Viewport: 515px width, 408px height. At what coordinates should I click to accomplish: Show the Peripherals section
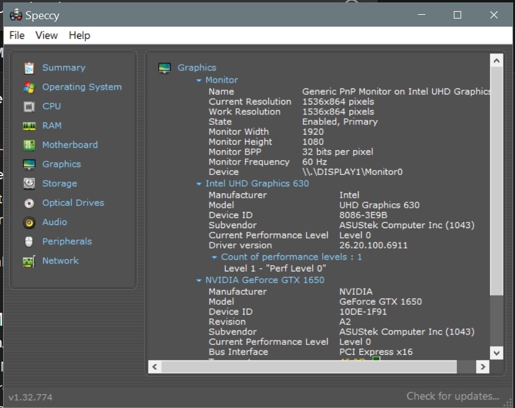point(67,242)
